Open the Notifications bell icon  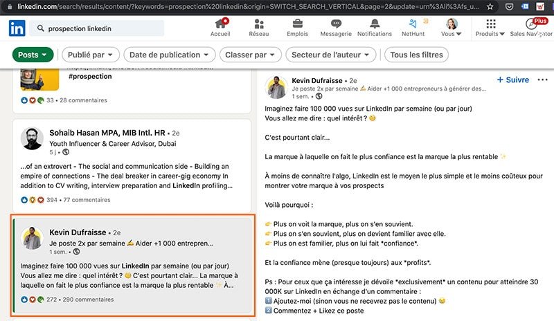[x=375, y=24]
